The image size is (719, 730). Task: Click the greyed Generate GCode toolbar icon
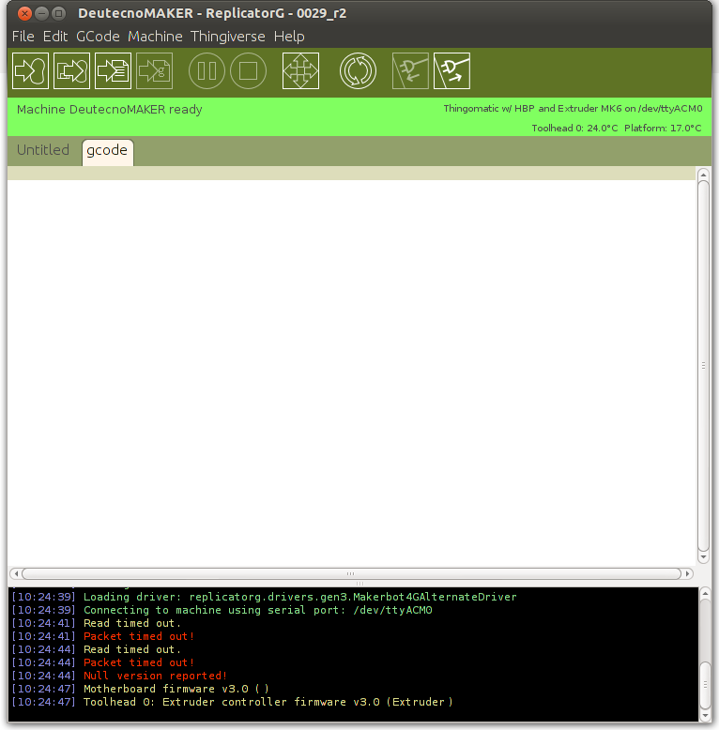click(x=154, y=71)
